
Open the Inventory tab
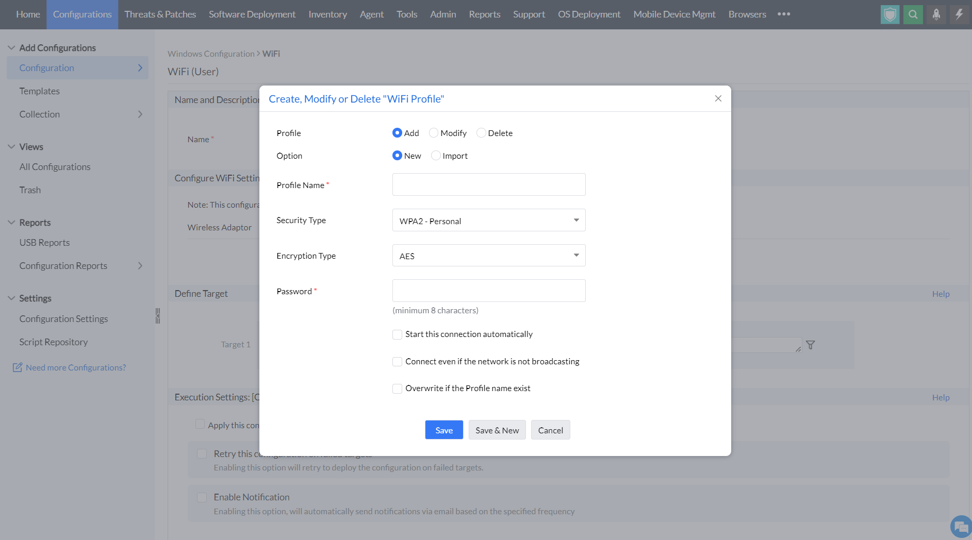327,14
